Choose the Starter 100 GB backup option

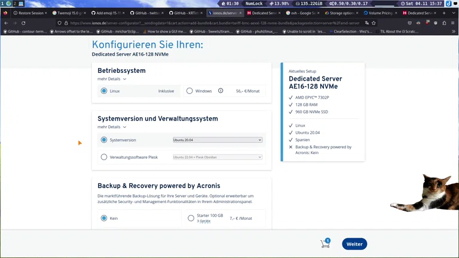coord(191,218)
